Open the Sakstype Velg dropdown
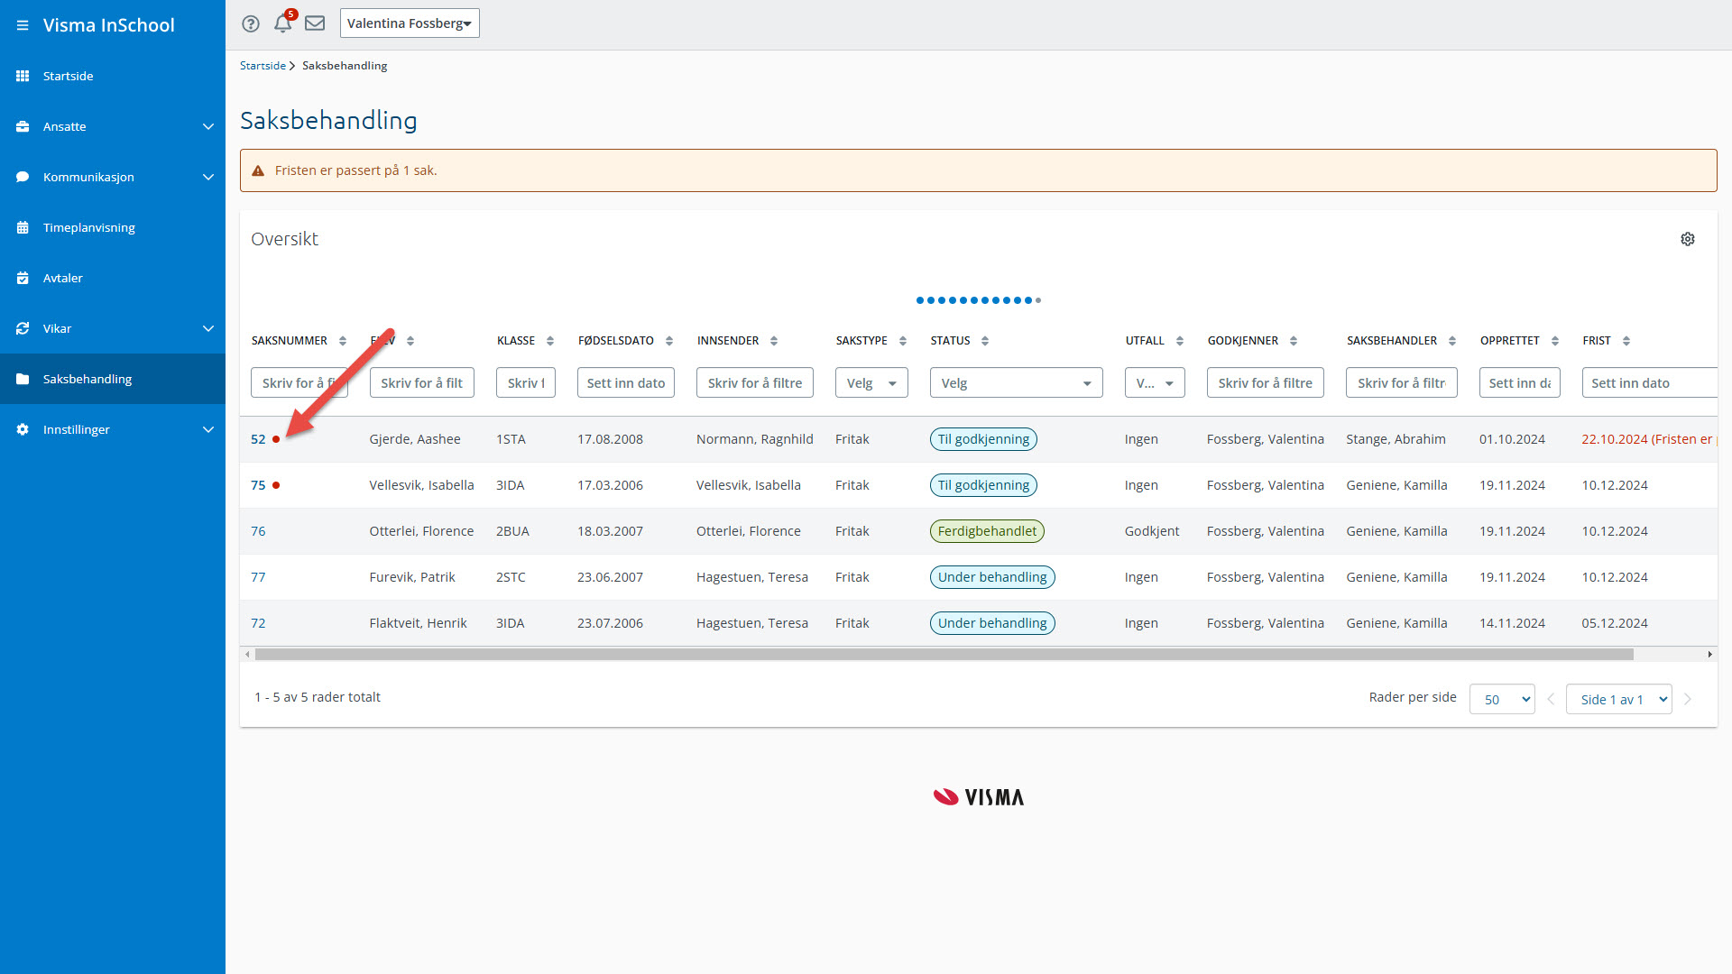Image resolution: width=1732 pixels, height=974 pixels. [871, 383]
